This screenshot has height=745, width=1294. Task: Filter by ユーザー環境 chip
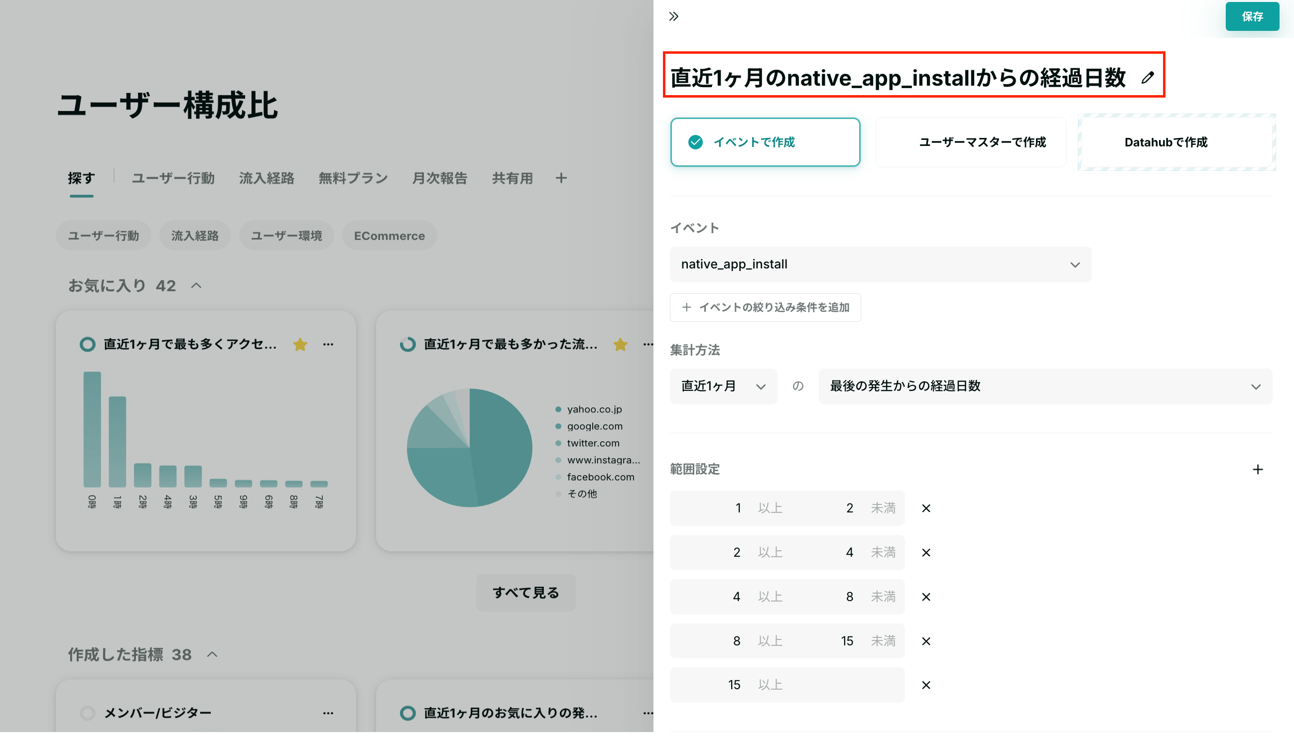point(286,236)
